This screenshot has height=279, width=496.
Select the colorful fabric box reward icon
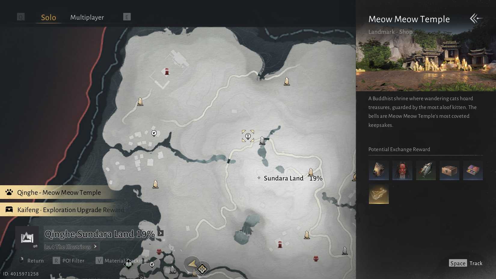pyautogui.click(x=473, y=170)
